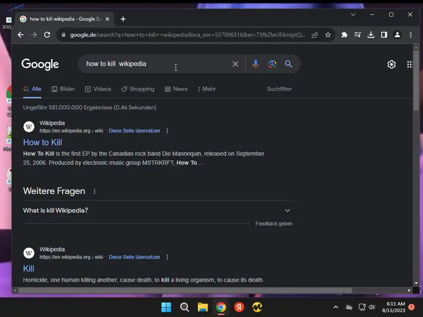Open the Chrome extensions puzzle icon
Screen dimensions: 423x317
[x=344, y=35]
